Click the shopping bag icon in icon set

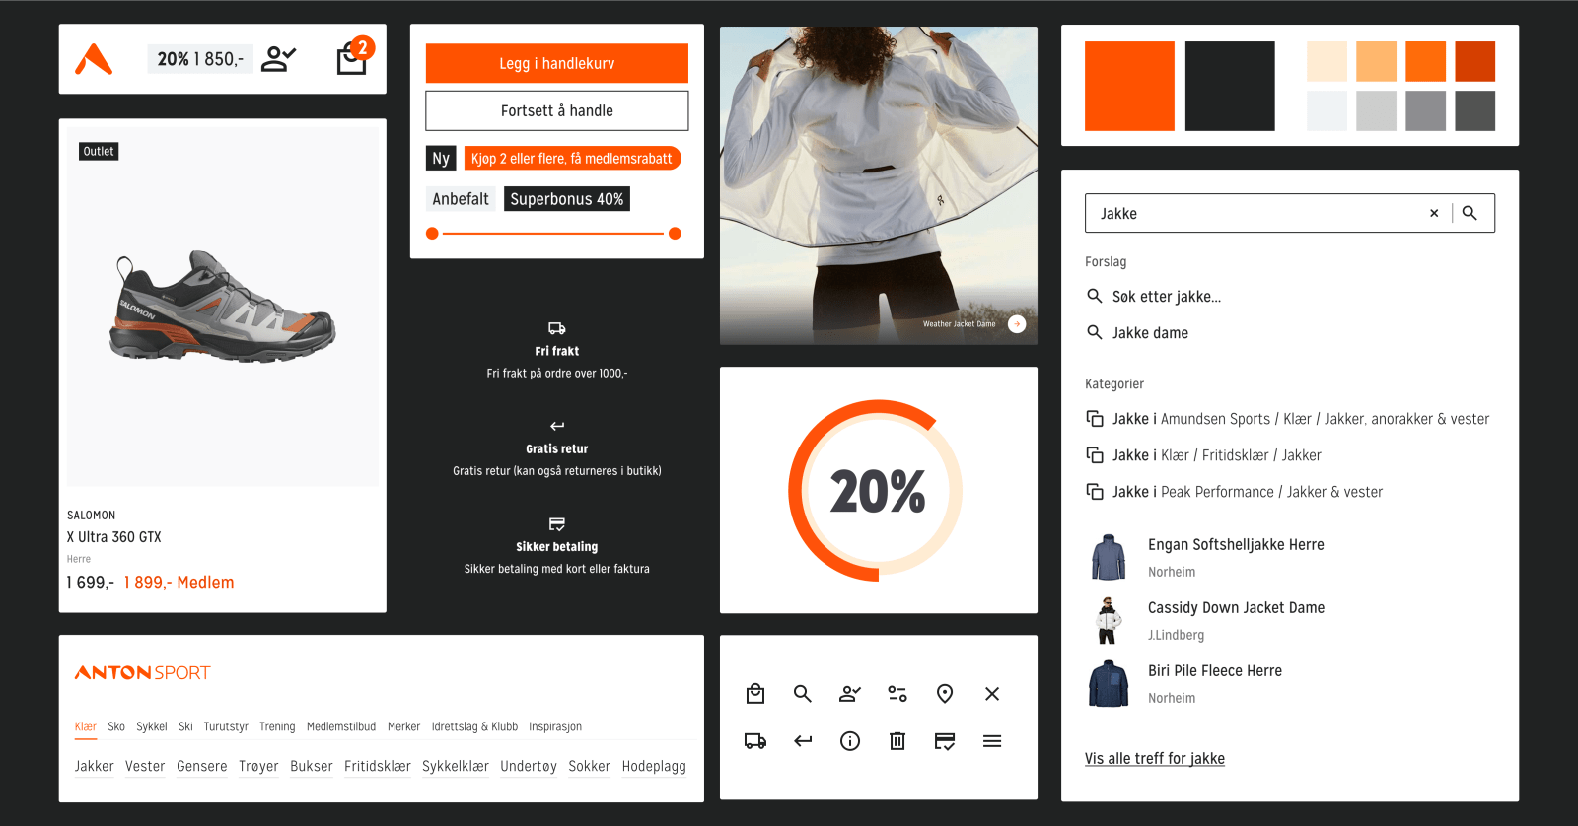point(755,694)
